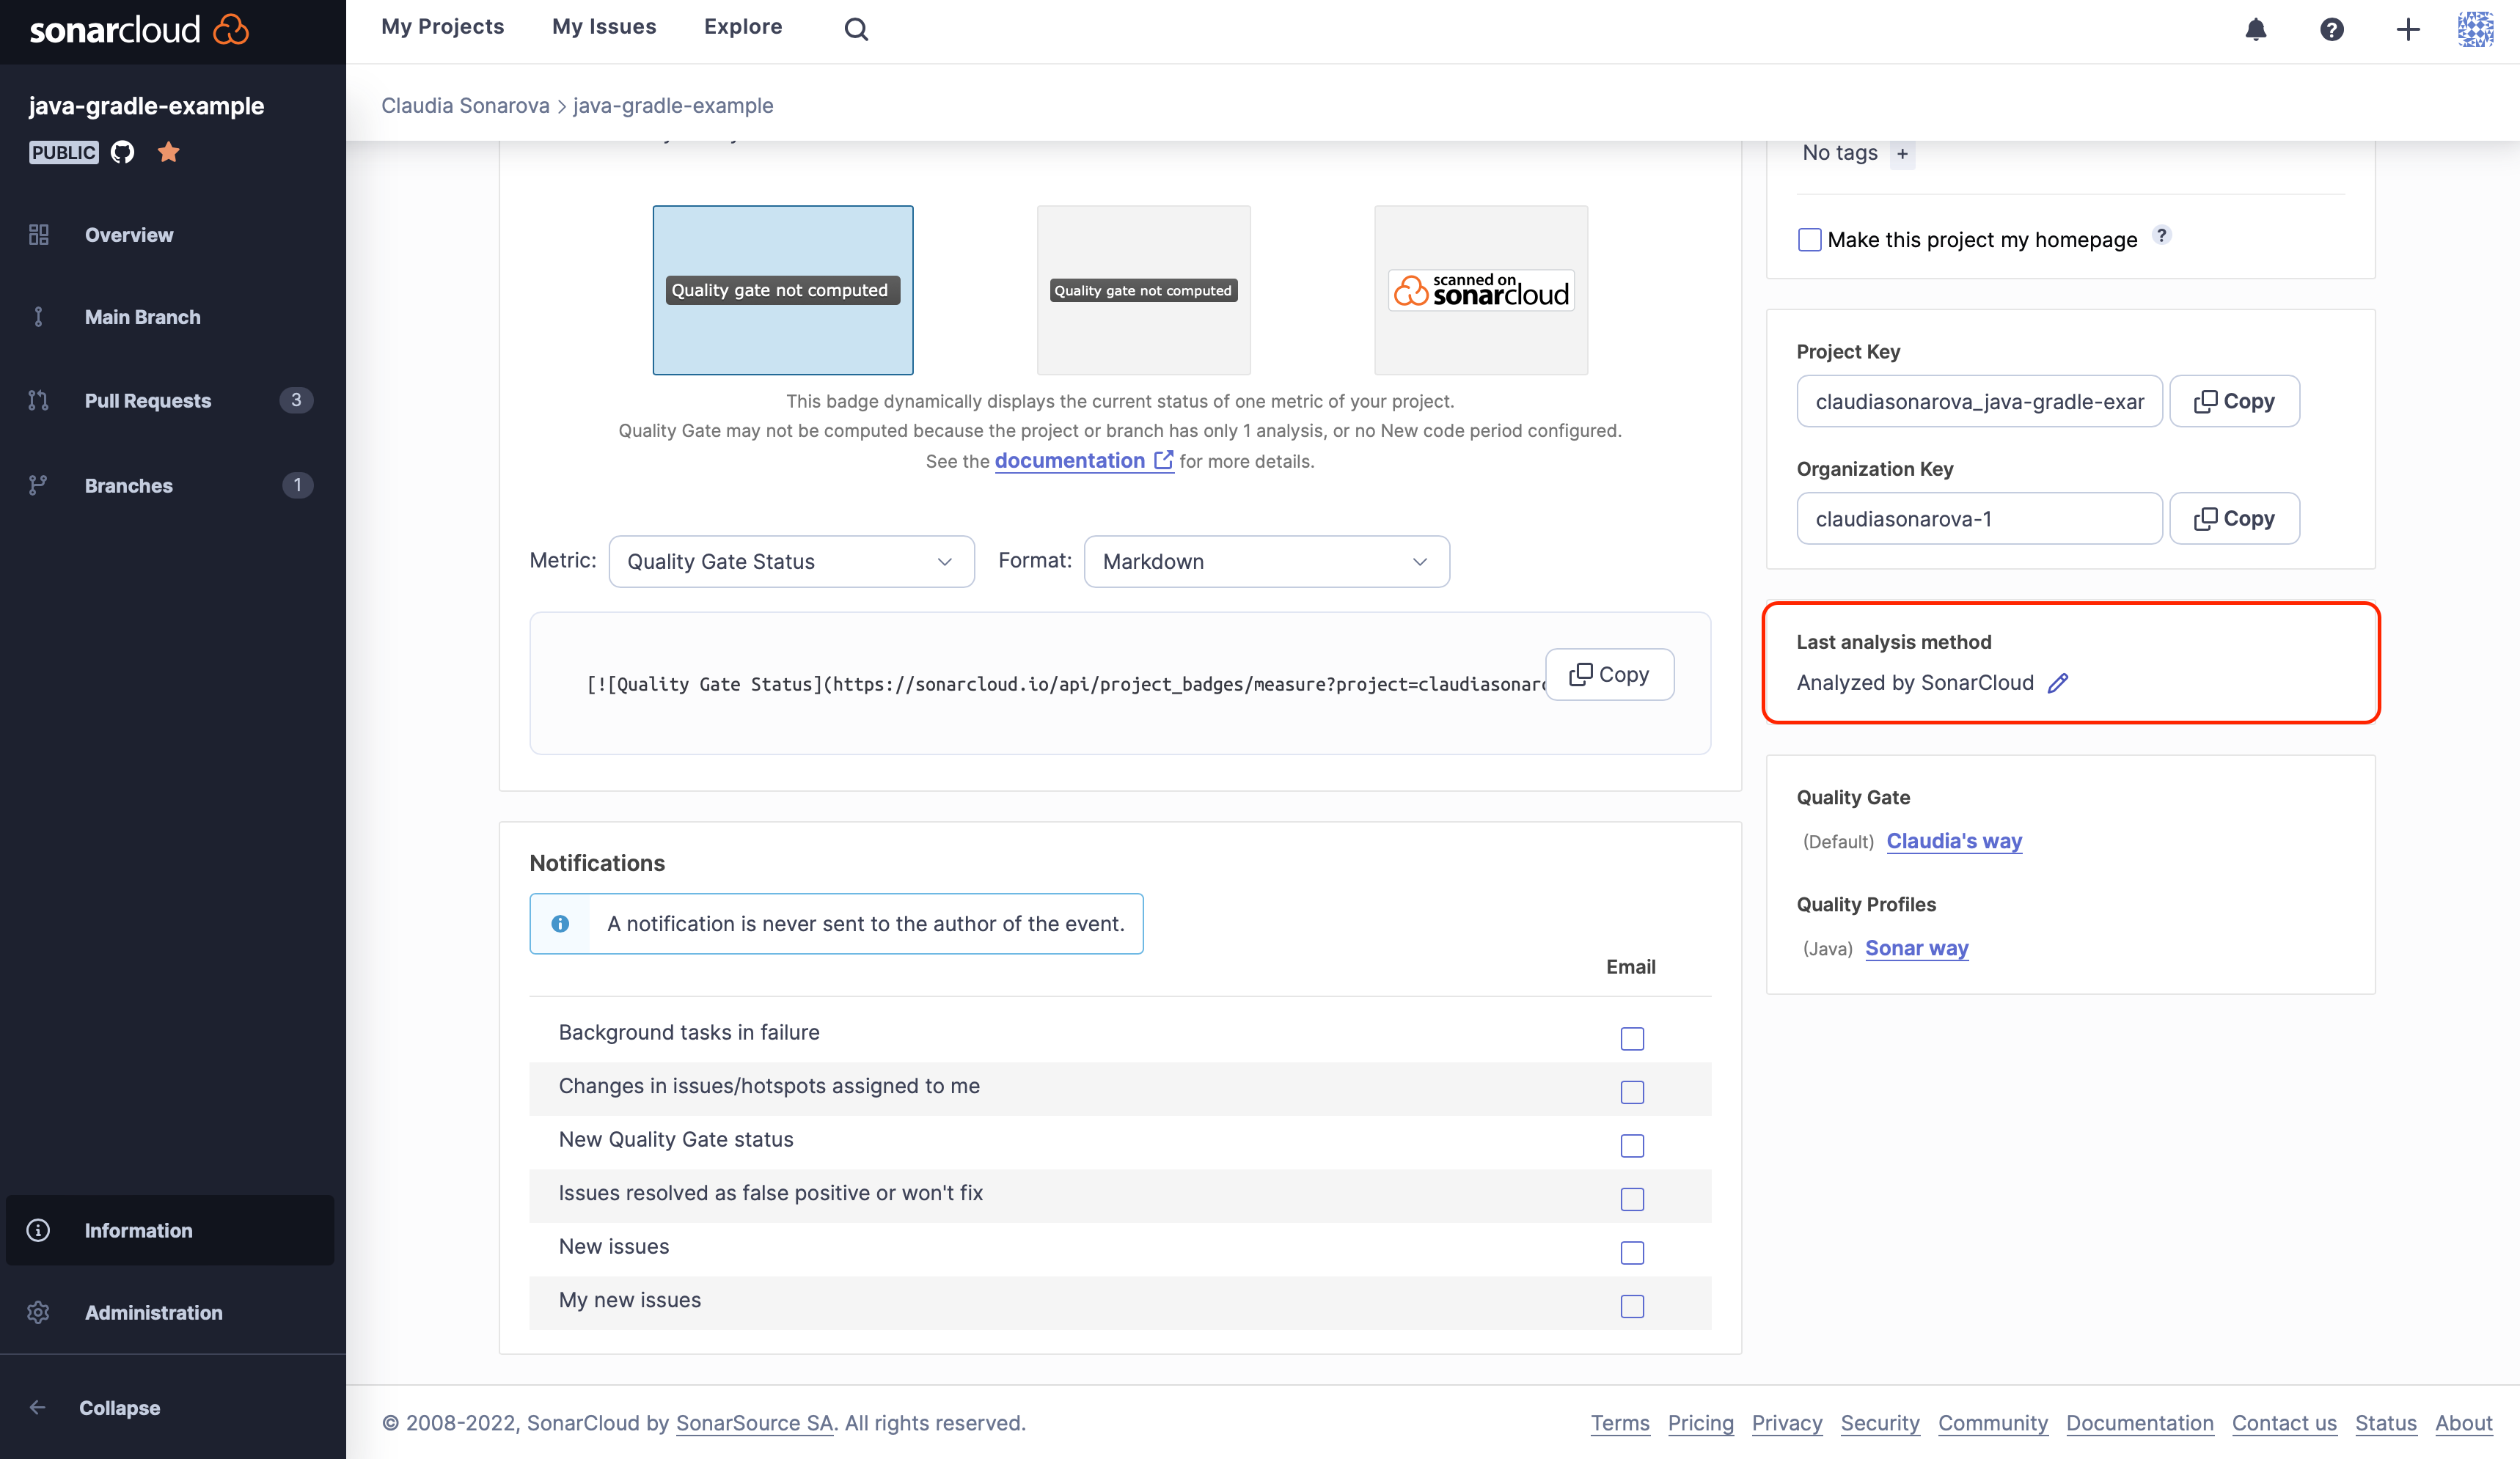This screenshot has height=1459, width=2520.
Task: Open the user avatar menu
Action: click(x=2476, y=29)
